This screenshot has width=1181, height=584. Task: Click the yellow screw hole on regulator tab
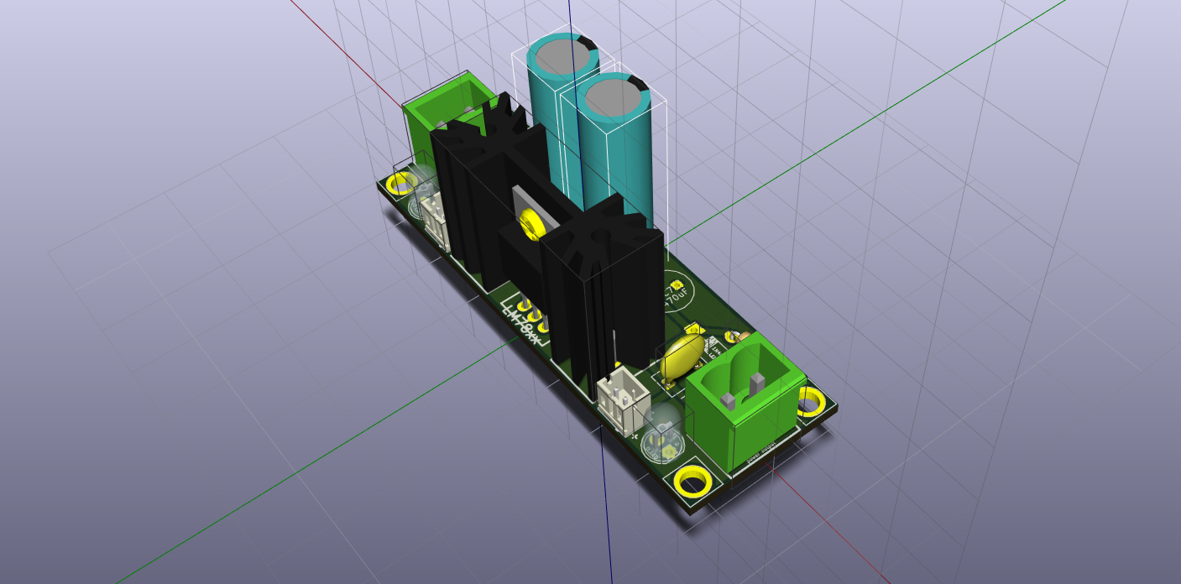(x=530, y=225)
